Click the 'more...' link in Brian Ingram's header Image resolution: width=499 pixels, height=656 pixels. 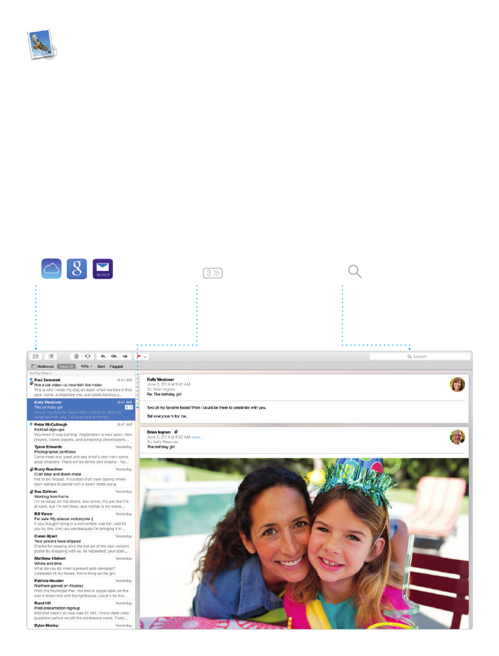(197, 437)
